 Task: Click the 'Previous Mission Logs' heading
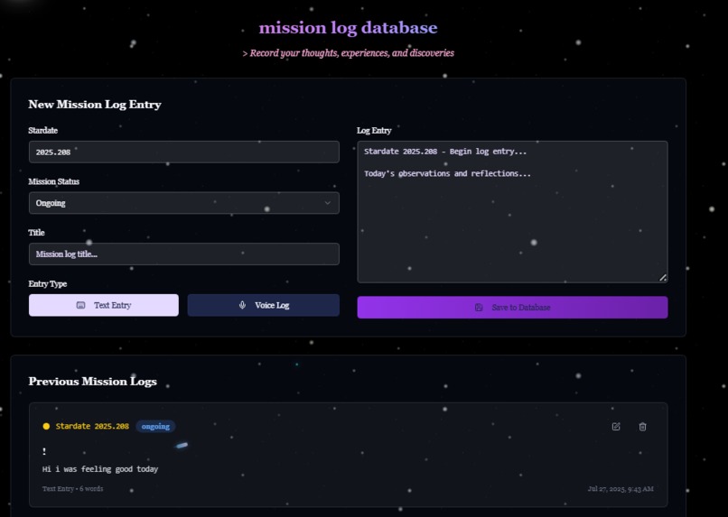[93, 381]
